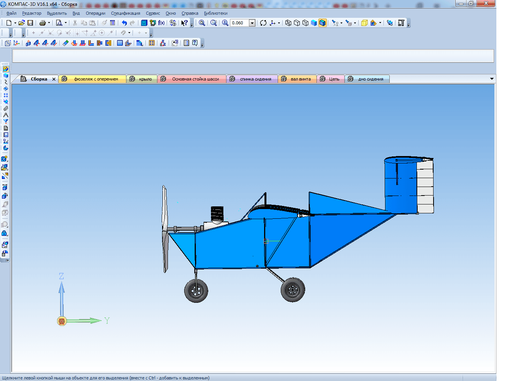Image resolution: width=527 pixels, height=381 pixels.
Task: Switch to фюзеляж с оперением tab
Action: coord(96,79)
